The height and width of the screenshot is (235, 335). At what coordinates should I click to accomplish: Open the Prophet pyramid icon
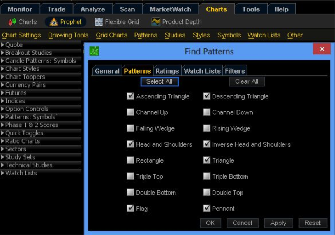click(54, 22)
